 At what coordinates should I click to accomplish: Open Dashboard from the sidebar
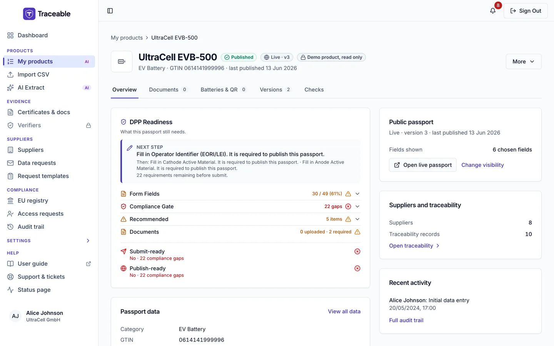coord(49,35)
